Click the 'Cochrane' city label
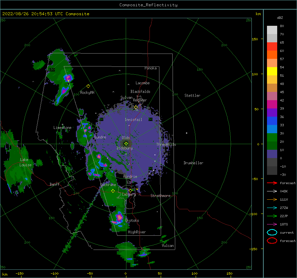Image resolution: width=297 pixels, height=278 pixels. point(108,185)
